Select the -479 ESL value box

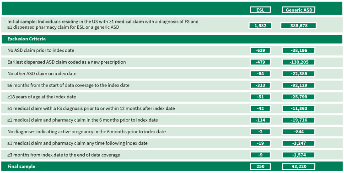pos(260,62)
